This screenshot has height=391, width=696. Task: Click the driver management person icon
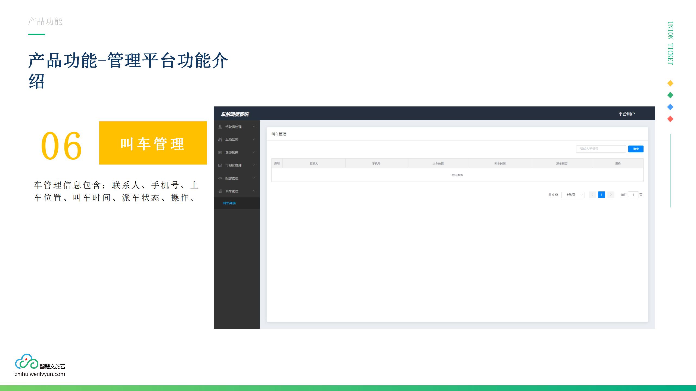click(220, 127)
